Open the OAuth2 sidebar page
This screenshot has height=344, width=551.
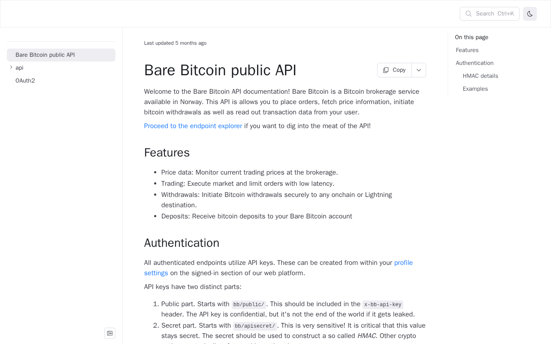click(25, 81)
